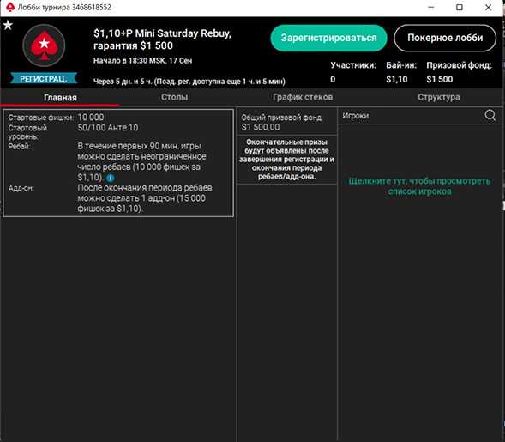Click the РЕГИСТРАЦ. status ribbon

coord(44,78)
